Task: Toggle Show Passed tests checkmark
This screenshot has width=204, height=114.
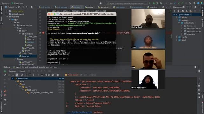Action: [x=13, y=75]
